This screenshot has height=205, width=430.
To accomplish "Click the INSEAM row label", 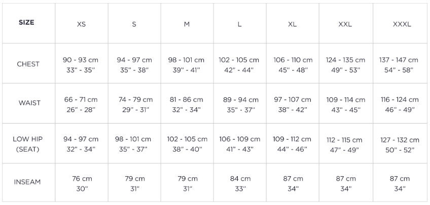I will point(28,183).
